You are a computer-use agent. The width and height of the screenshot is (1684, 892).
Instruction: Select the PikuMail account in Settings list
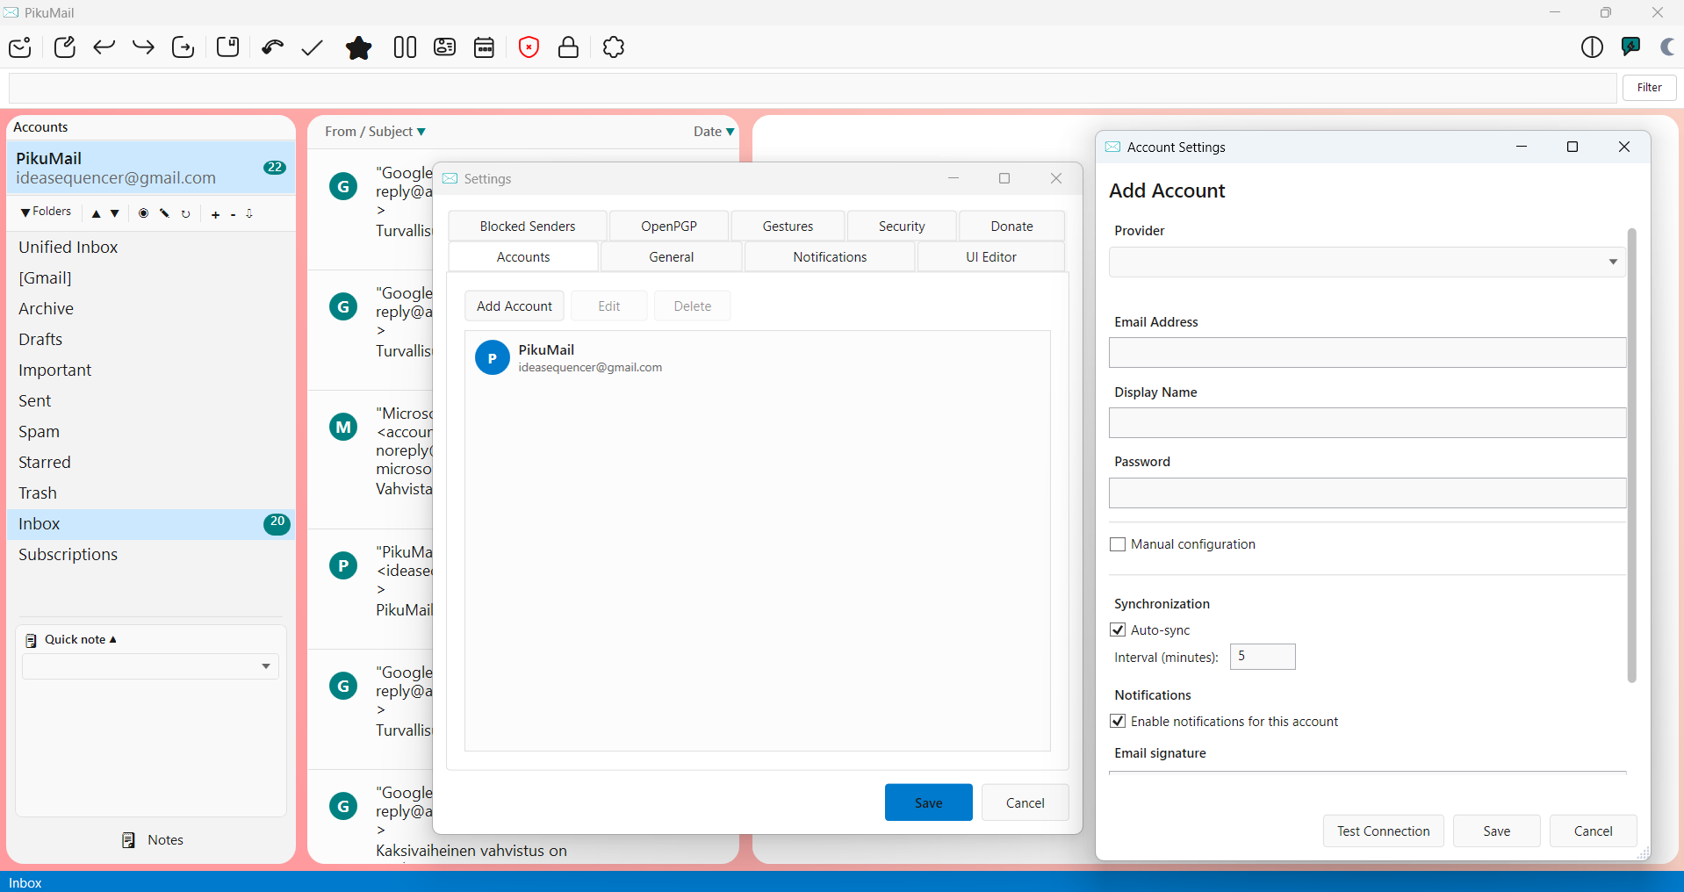(x=757, y=357)
